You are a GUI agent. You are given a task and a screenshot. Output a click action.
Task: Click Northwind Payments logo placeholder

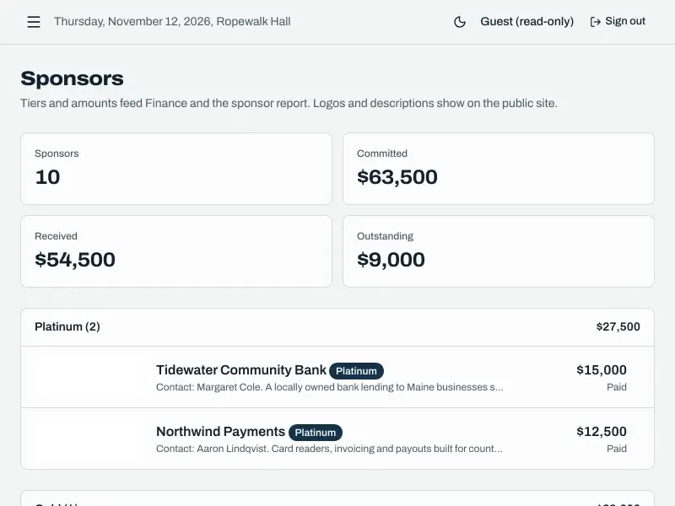coord(90,439)
